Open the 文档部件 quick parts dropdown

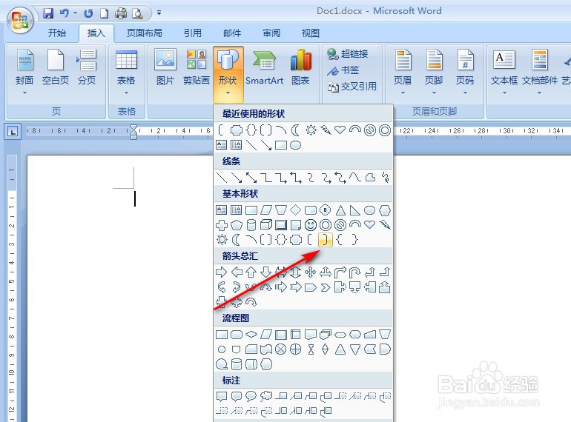point(539,93)
